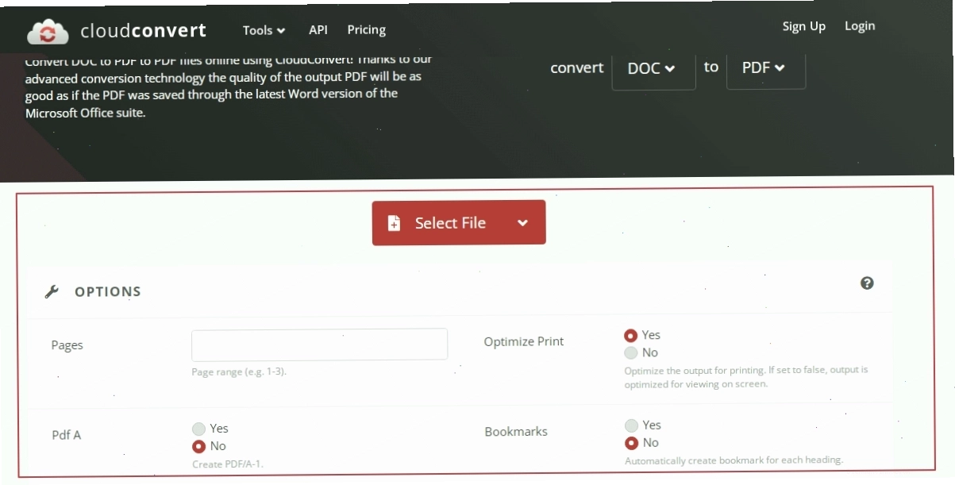Click the help question mark icon
This screenshot has height=485, width=955.
click(x=867, y=283)
